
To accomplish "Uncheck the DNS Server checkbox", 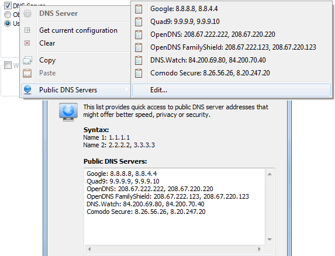I will coord(8,5).
